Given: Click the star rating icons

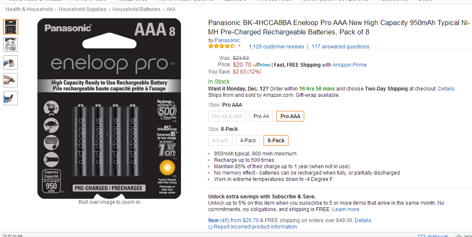Looking at the screenshot, I should pyautogui.click(x=221, y=46).
